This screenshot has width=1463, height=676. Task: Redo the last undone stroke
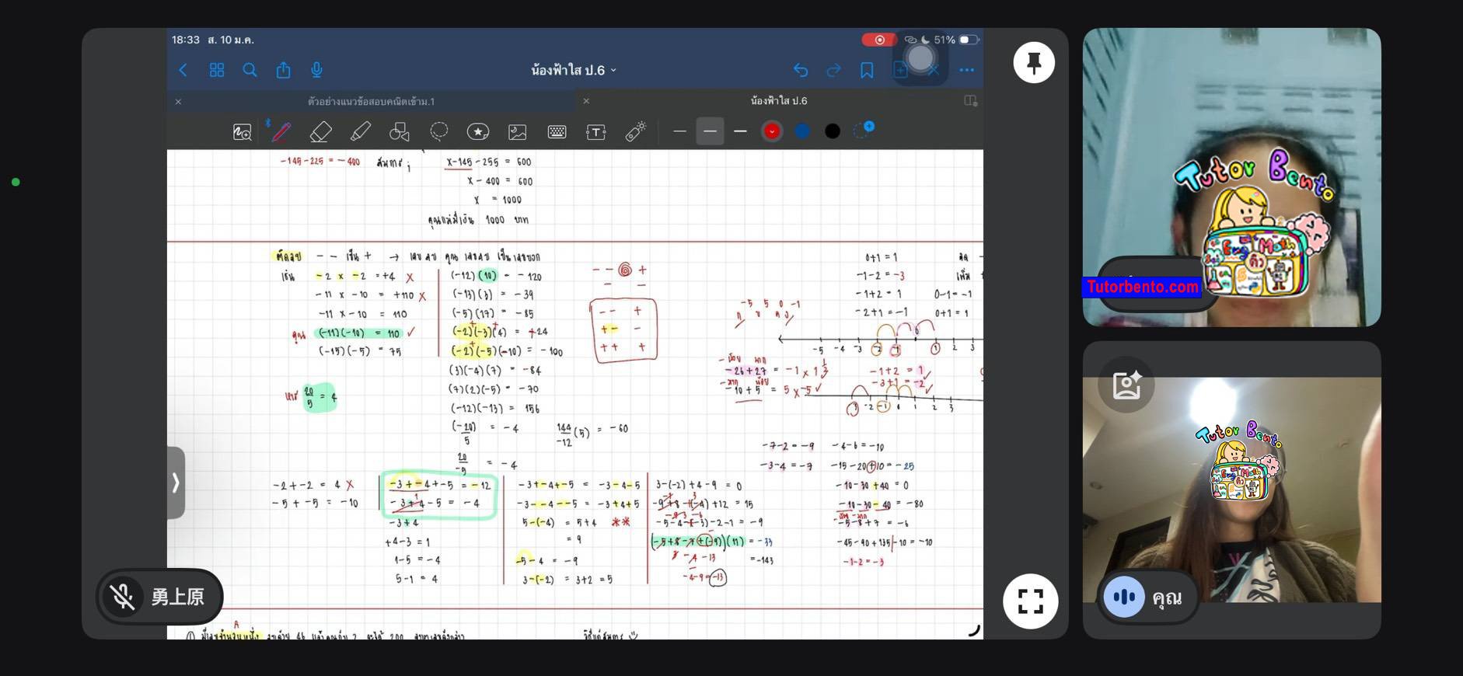(x=833, y=70)
